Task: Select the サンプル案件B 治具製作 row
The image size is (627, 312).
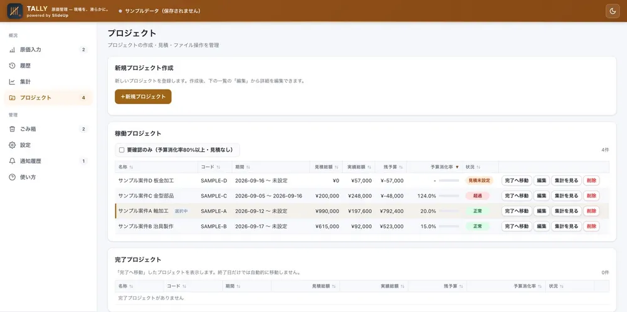Action: pos(362,227)
